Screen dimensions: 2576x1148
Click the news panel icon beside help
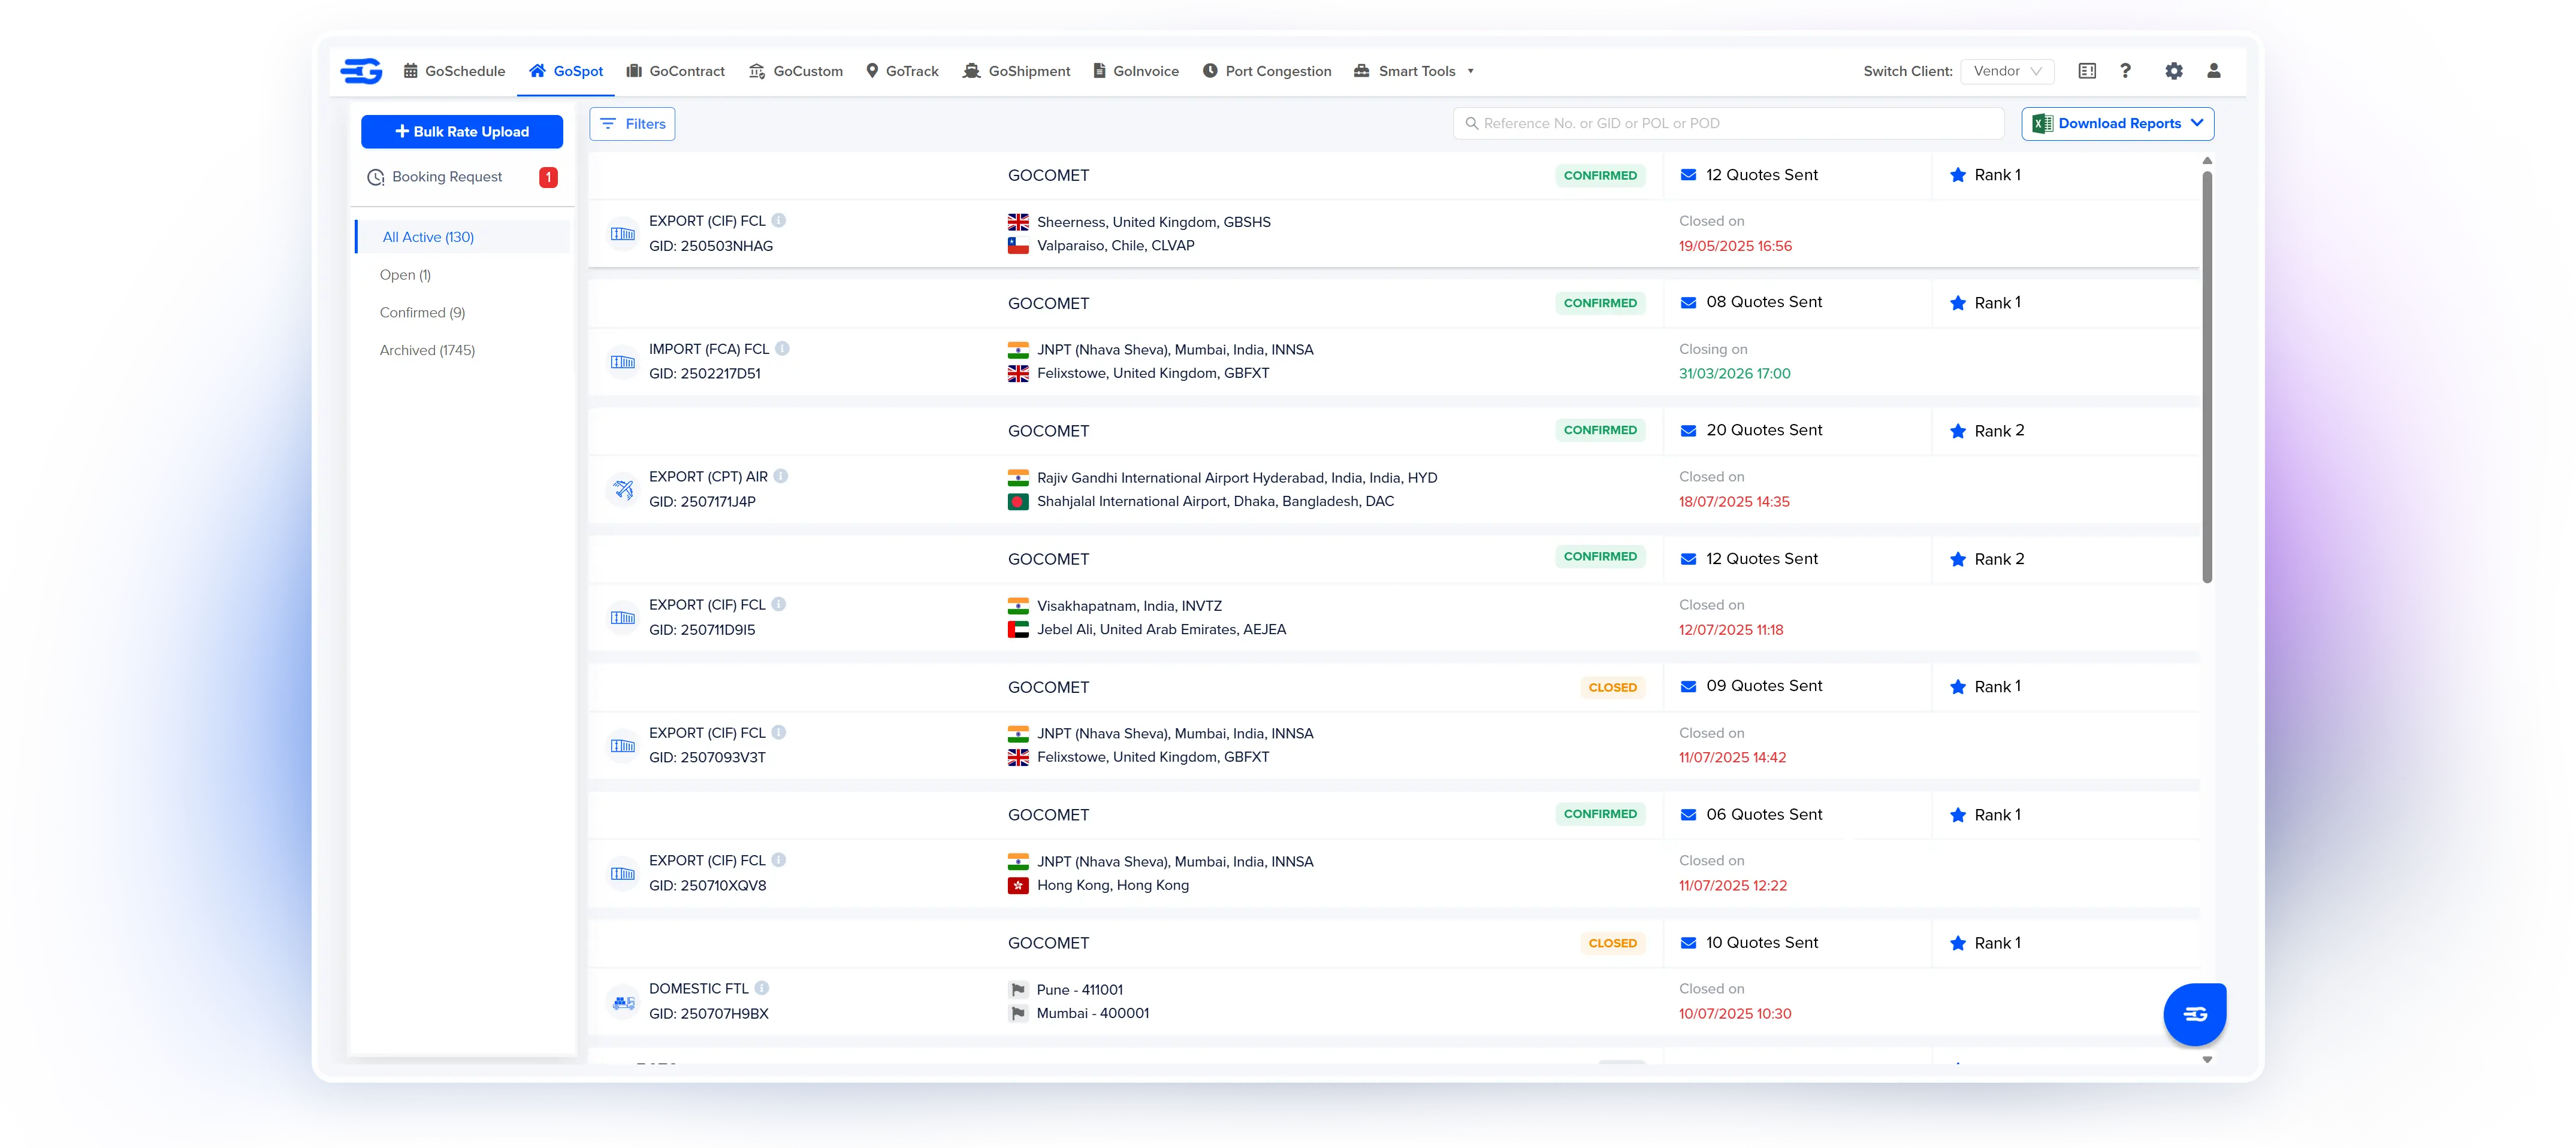coord(2086,71)
